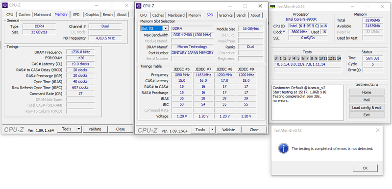Image resolution: width=392 pixels, height=189 pixels.
Task: Click Home button in TestMem5
Action: 367,92
